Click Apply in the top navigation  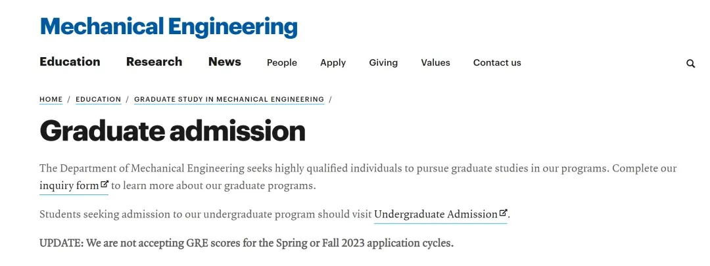tap(333, 63)
